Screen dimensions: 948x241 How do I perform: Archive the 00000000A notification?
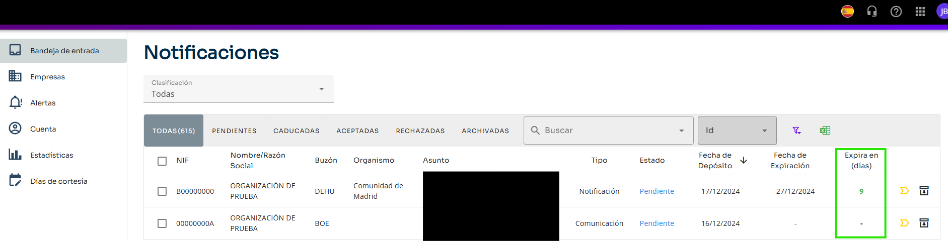pos(924,223)
